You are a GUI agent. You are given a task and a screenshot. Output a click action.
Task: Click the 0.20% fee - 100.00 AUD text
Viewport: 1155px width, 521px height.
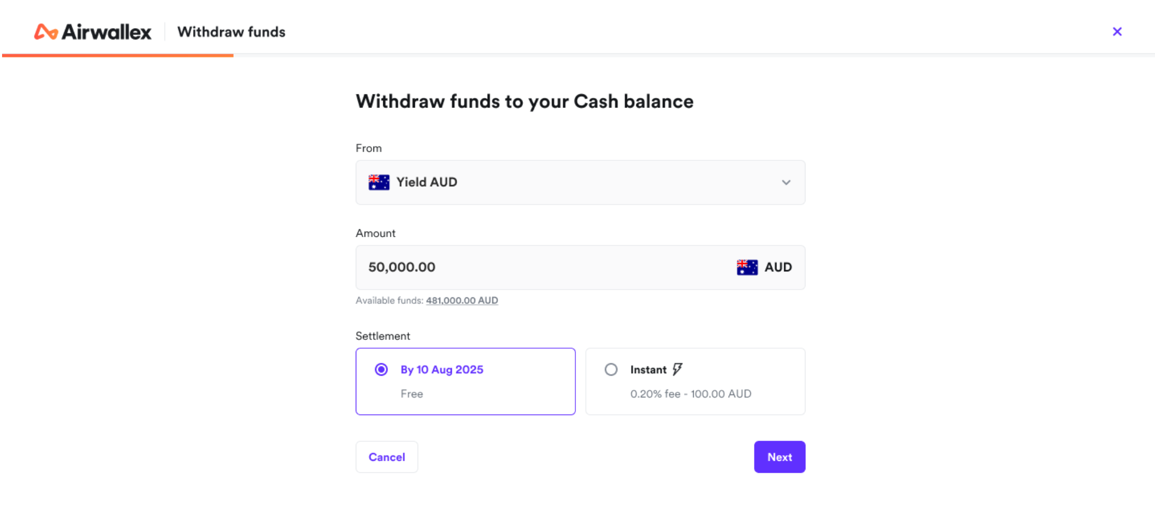tap(691, 394)
